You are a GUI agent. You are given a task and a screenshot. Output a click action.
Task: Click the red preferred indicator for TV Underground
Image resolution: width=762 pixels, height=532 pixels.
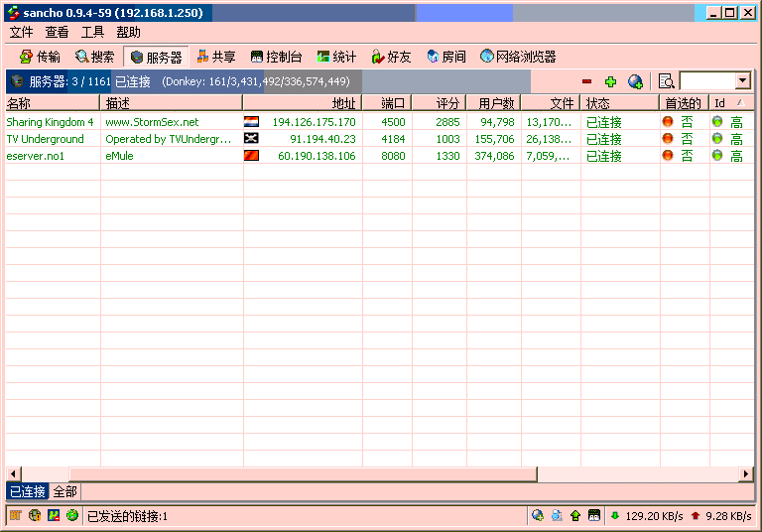coord(668,139)
